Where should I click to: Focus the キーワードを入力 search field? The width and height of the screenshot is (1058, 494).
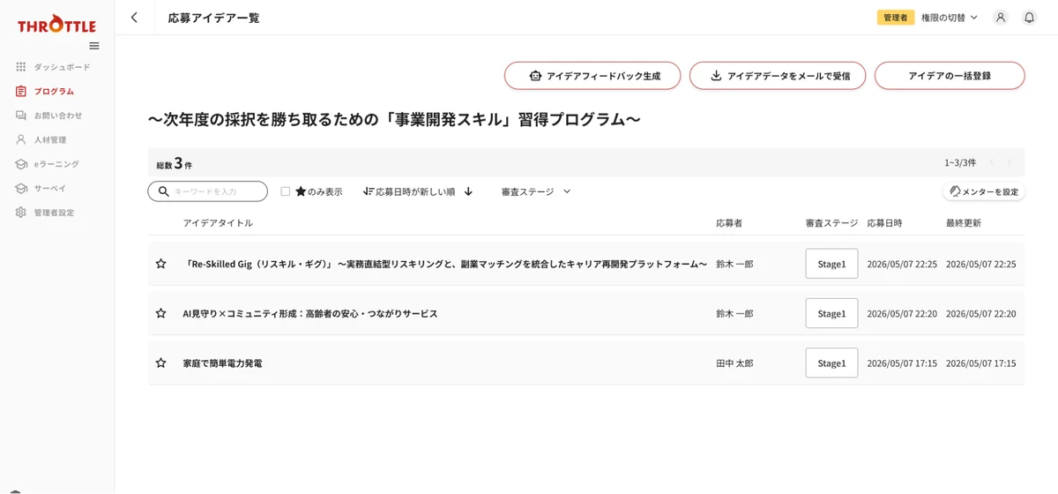point(207,191)
